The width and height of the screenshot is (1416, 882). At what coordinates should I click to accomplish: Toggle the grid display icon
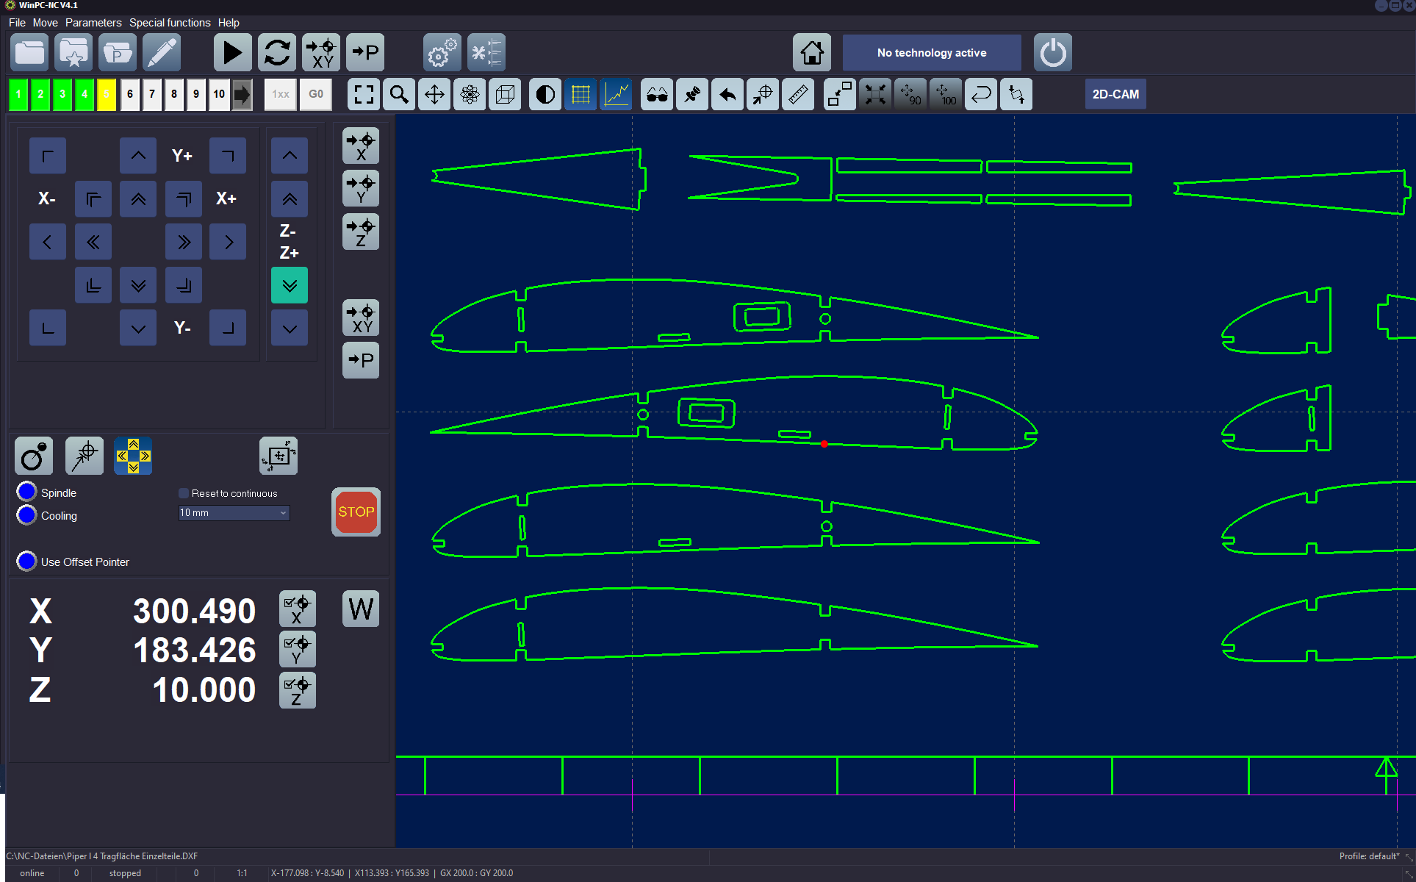(x=581, y=93)
